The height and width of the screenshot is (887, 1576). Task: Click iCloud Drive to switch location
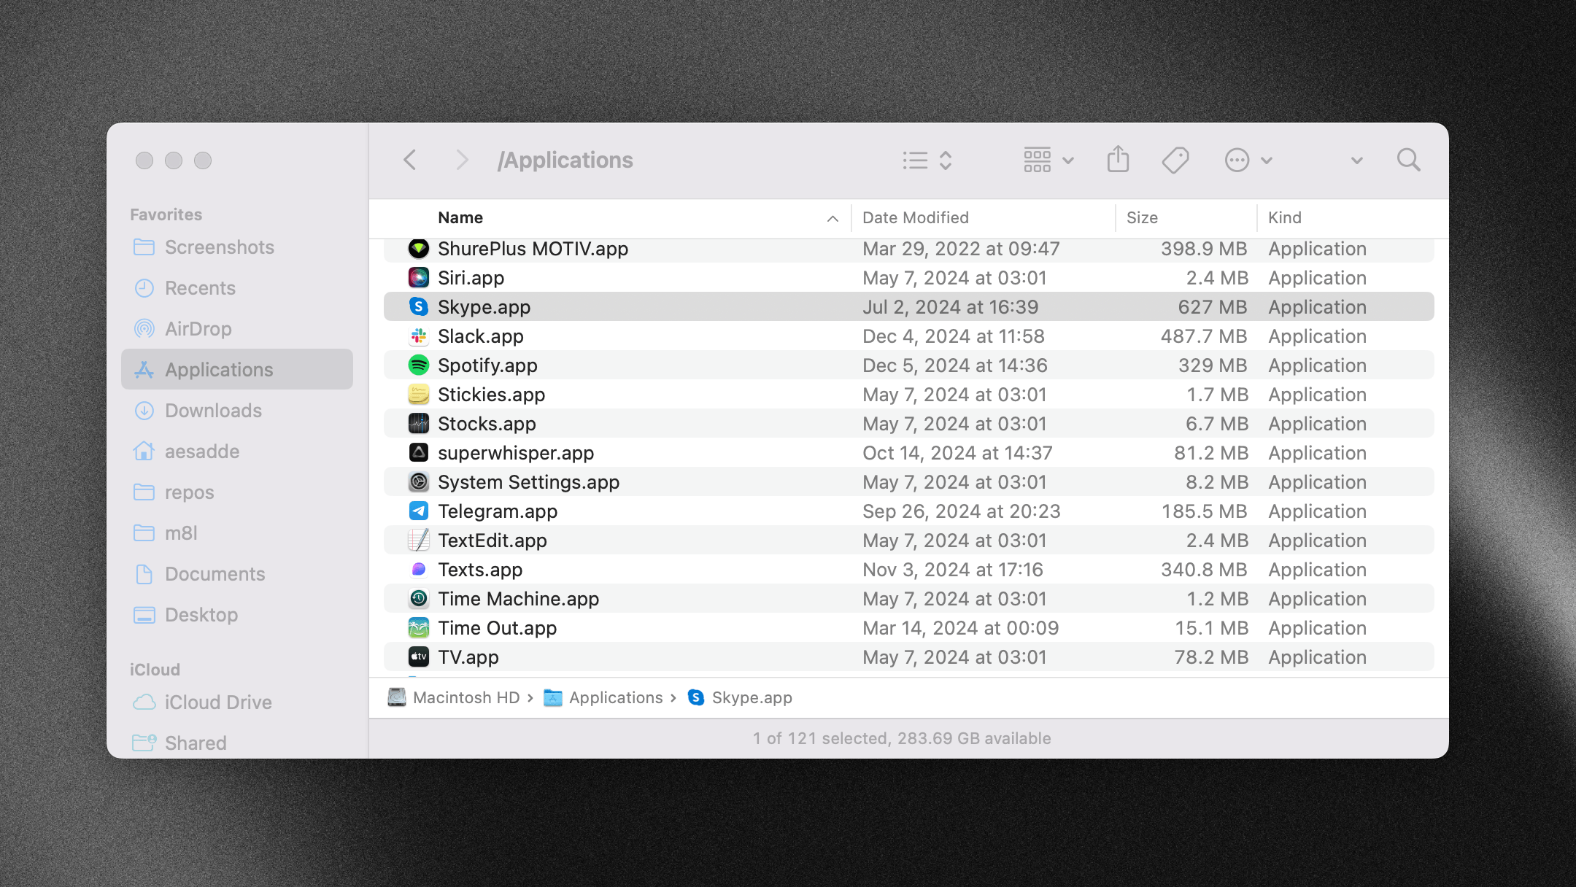(x=217, y=702)
